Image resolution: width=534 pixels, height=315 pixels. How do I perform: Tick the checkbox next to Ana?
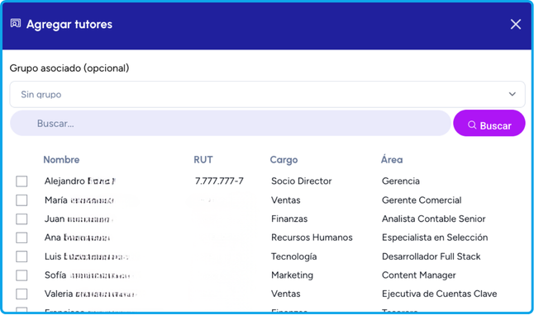click(21, 237)
